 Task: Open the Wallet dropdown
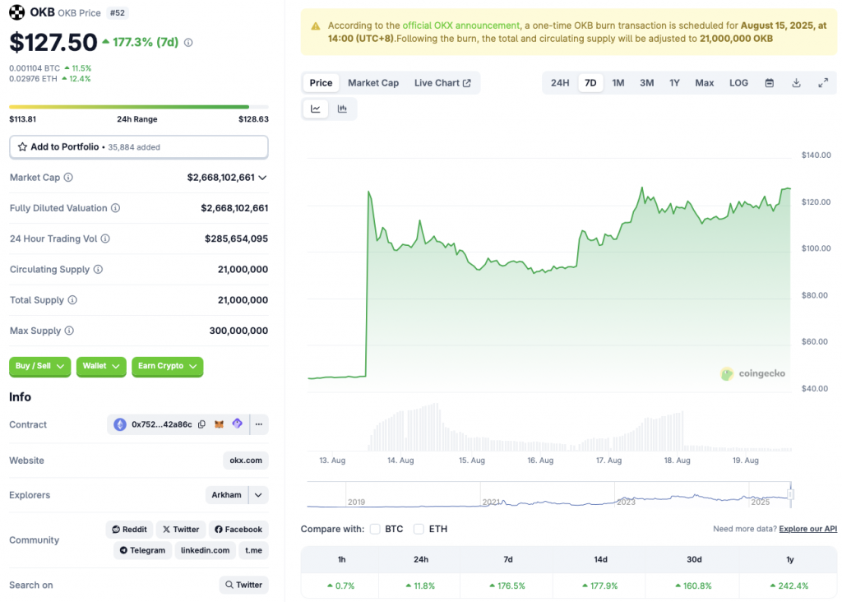(101, 366)
